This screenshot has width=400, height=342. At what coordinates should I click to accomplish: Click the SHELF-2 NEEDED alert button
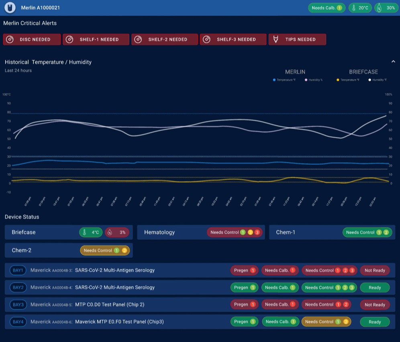[165, 39]
